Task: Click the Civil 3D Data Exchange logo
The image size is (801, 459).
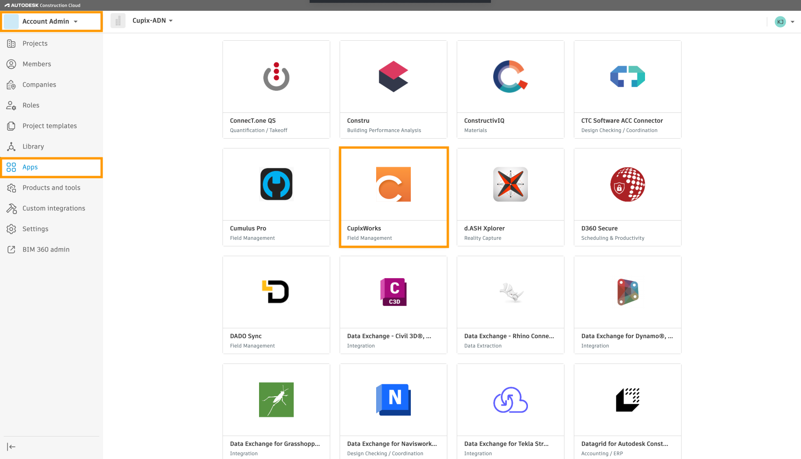Action: (393, 292)
